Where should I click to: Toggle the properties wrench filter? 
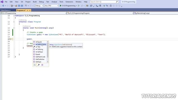click(39, 65)
